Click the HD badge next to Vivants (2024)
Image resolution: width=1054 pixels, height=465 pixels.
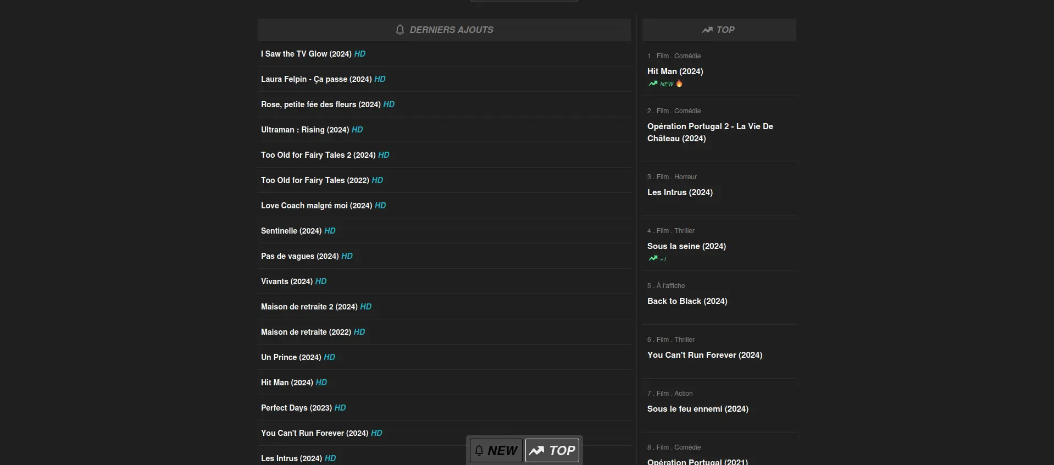click(321, 281)
